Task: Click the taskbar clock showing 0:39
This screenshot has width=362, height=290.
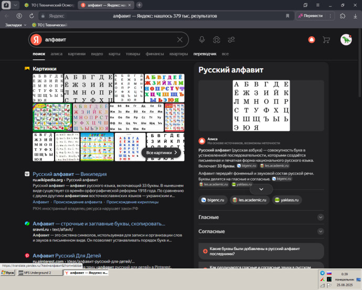Action: (x=345, y=274)
